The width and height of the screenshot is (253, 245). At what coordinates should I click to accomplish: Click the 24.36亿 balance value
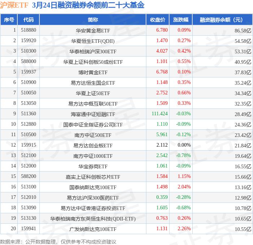[x=243, y=125]
